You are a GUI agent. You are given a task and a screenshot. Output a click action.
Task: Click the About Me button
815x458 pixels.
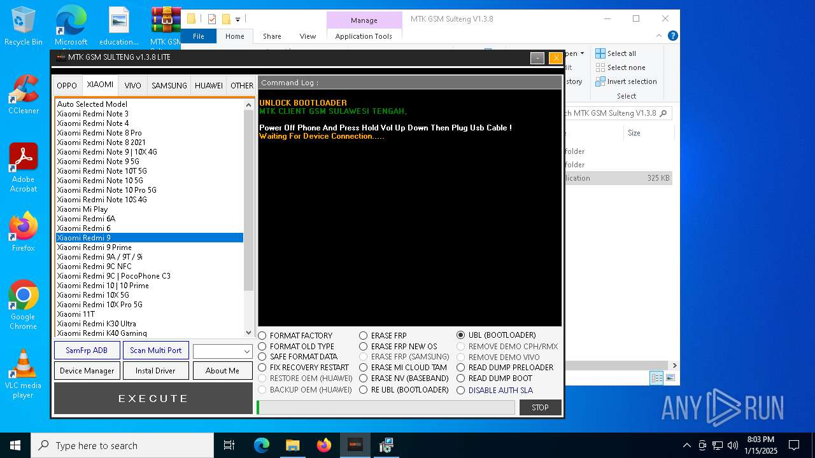tap(222, 371)
